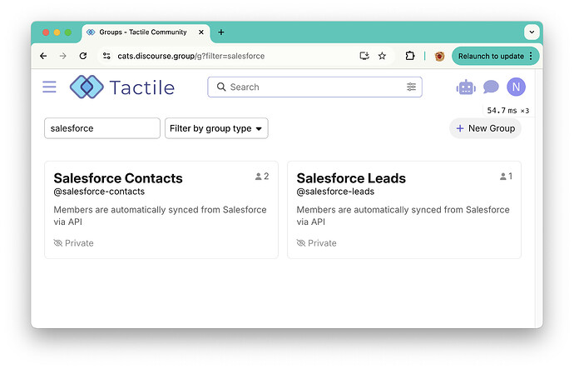The height and width of the screenshot is (369, 574).
Task: Click Salesforce Contacts description text
Action: point(160,216)
